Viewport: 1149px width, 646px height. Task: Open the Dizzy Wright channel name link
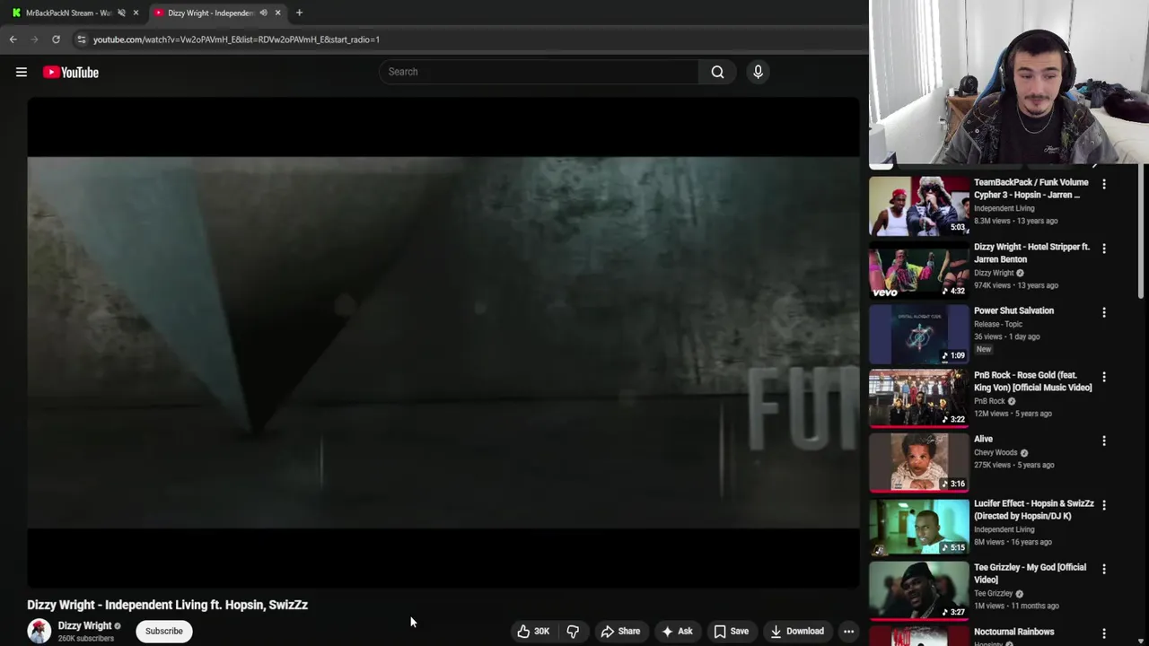click(x=84, y=625)
